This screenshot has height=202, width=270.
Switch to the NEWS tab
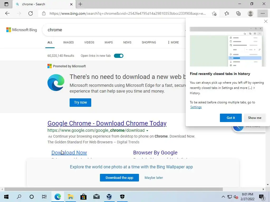click(127, 42)
